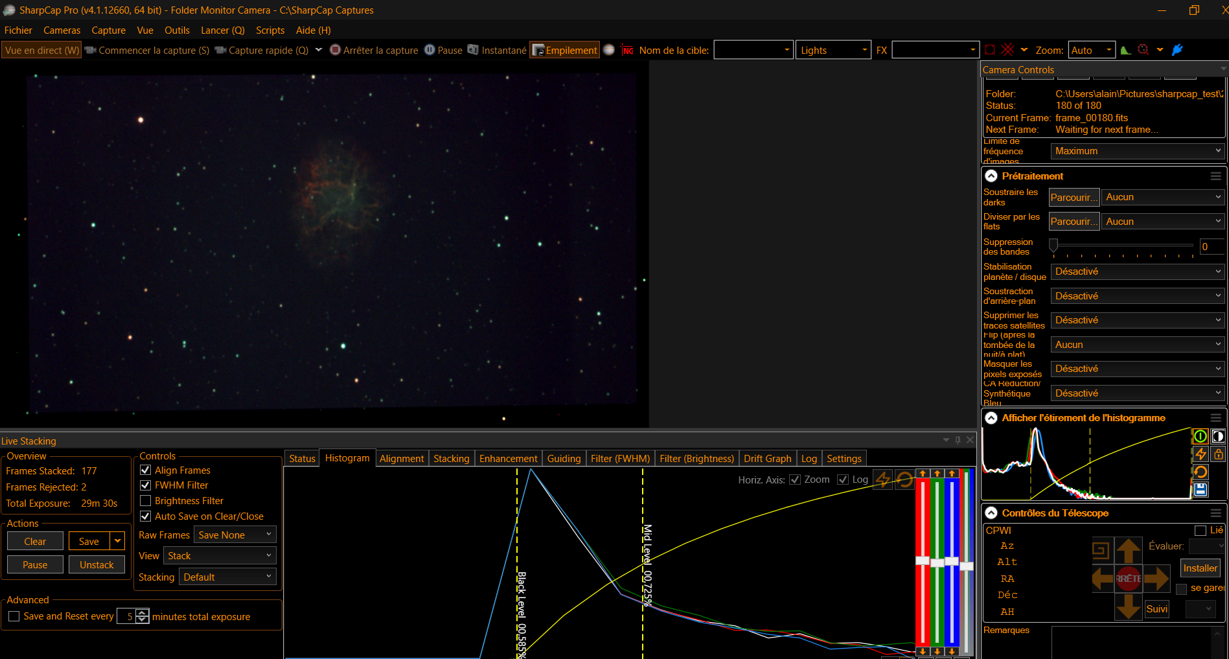Click the Suppression des bandes slider
The height and width of the screenshot is (659, 1229).
coord(1122,246)
